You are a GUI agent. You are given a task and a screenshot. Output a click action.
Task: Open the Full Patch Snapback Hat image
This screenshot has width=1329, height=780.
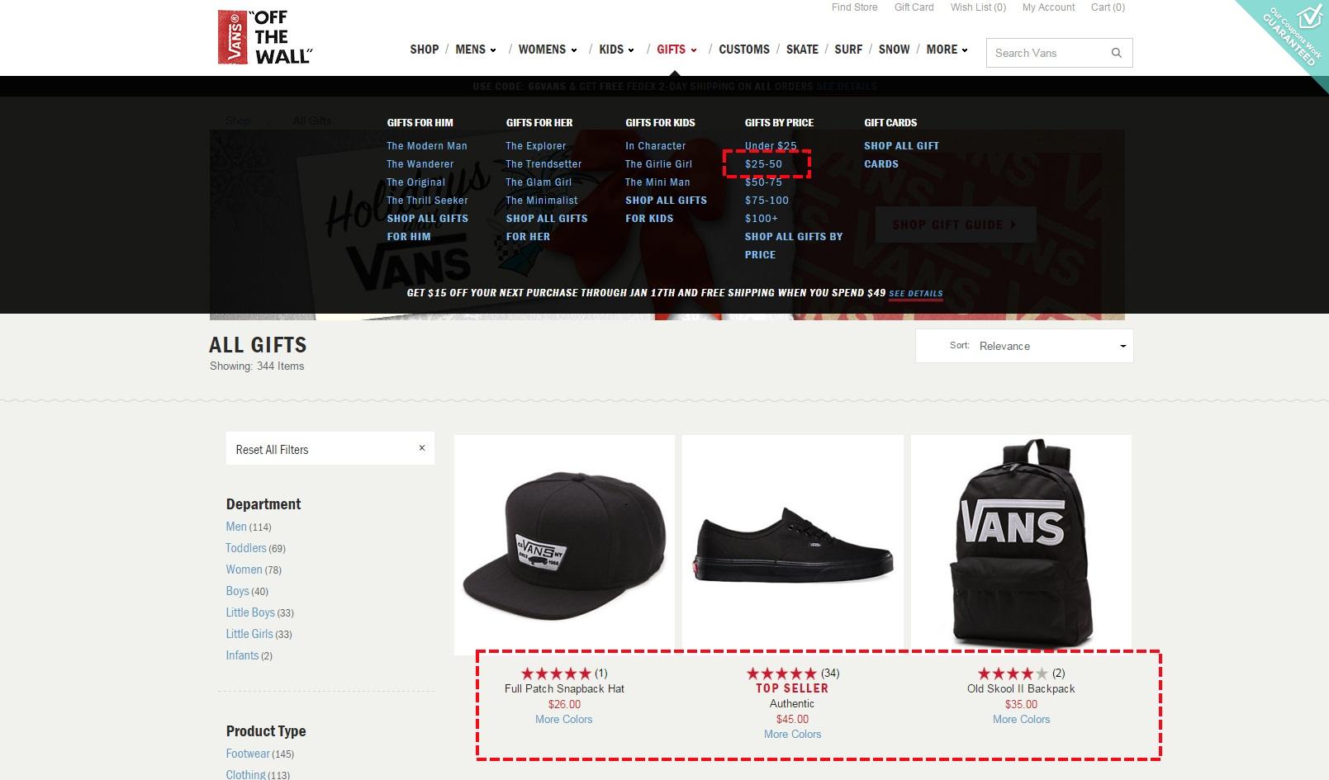point(564,545)
